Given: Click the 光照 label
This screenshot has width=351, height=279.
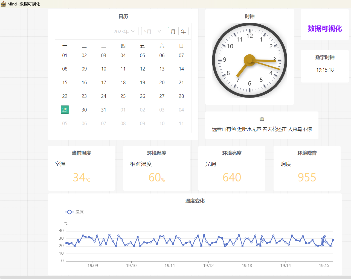Looking at the screenshot, I should [211, 164].
